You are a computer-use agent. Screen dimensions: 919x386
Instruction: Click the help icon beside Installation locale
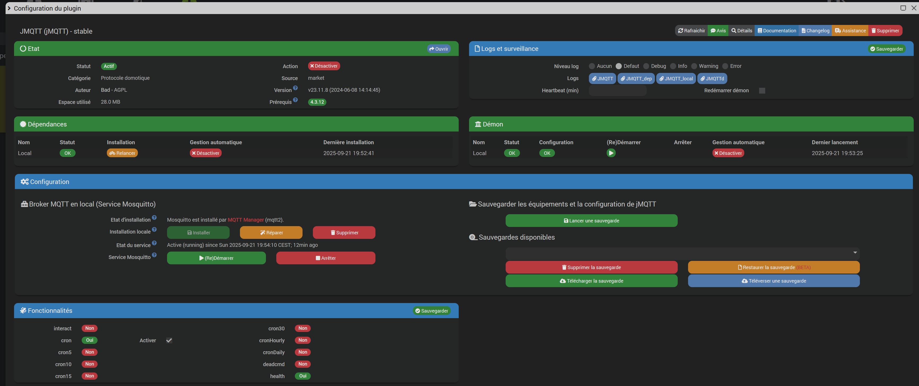click(154, 230)
